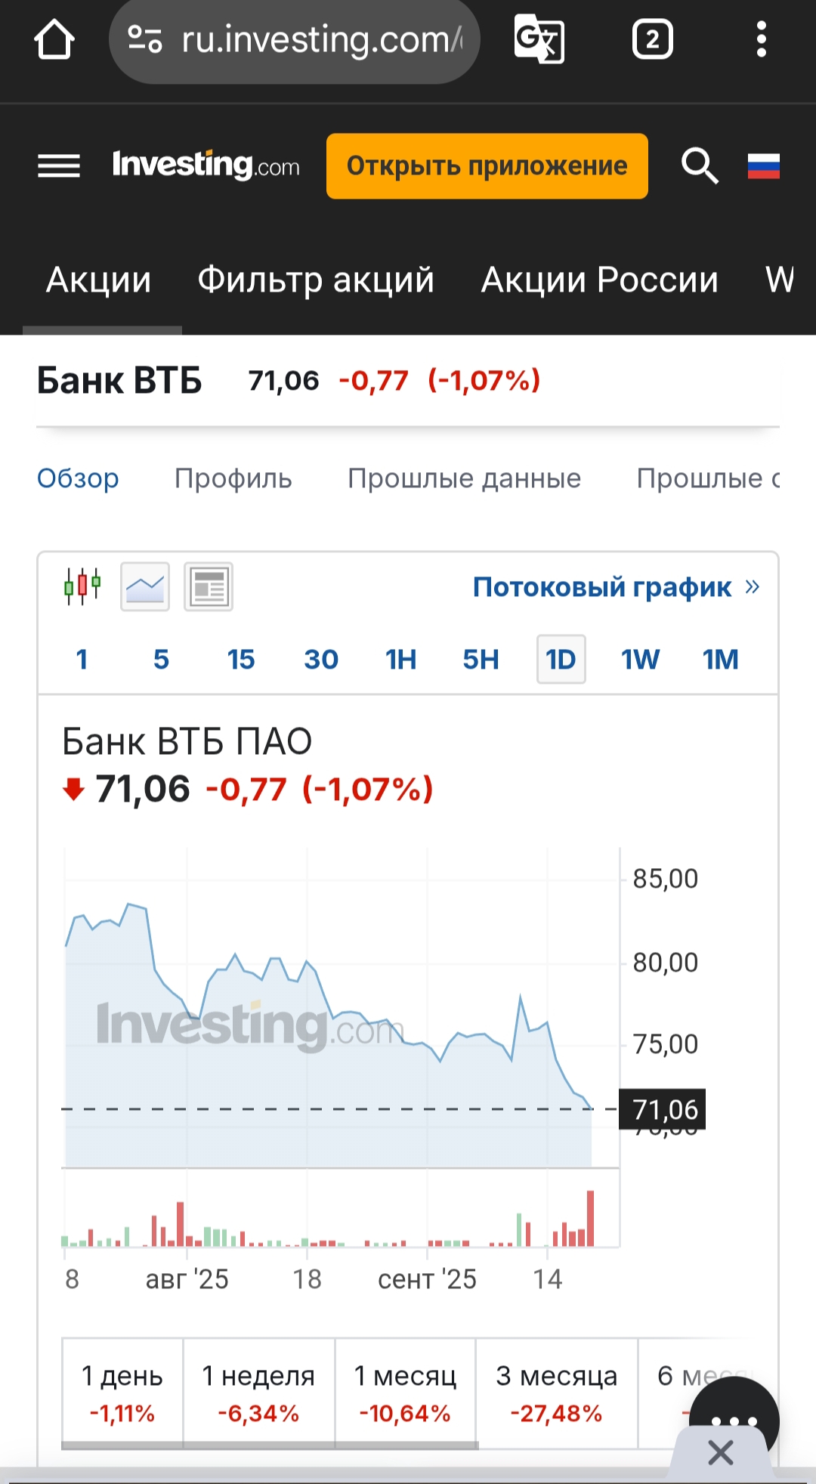Open the chart news view icon
Image resolution: width=816 pixels, height=1484 pixels.
(x=209, y=586)
